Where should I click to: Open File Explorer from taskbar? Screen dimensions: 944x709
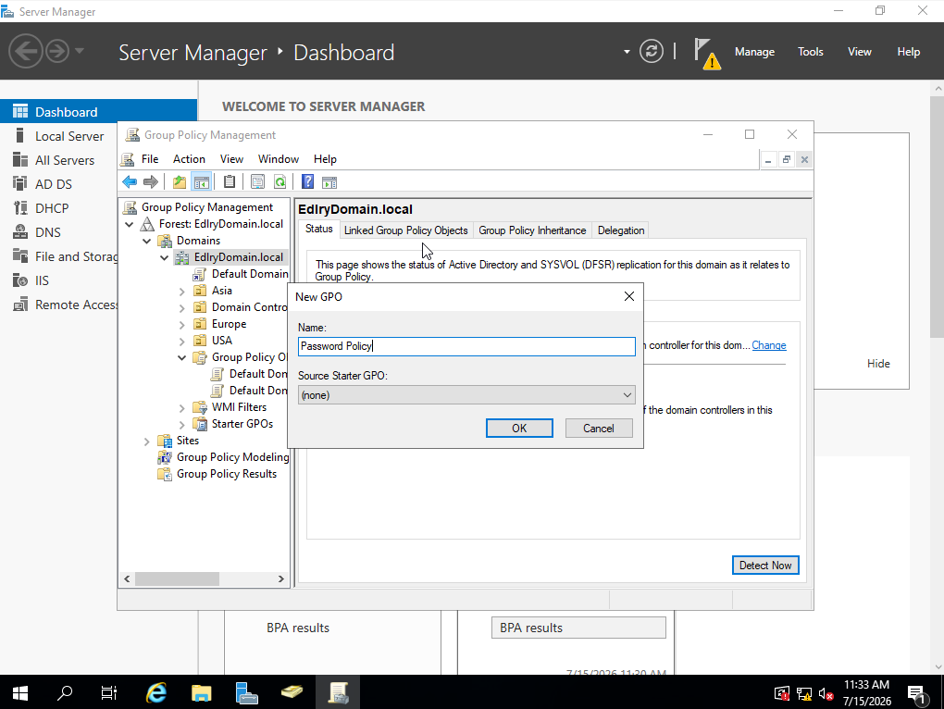(x=201, y=693)
